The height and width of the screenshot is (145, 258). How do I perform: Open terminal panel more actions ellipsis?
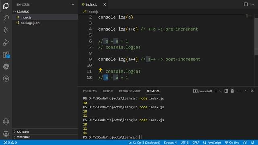tap(239, 91)
